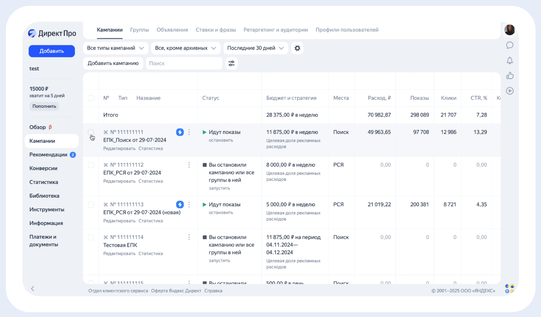Screen dimensions: 541x317
Task: Click the play video icon in right sidebar
Action: coord(510,91)
